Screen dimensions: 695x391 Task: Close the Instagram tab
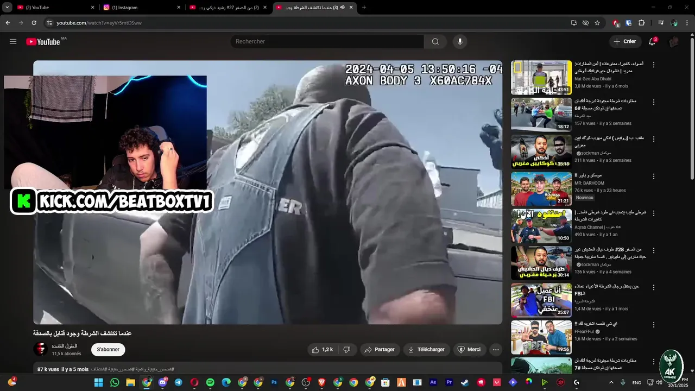click(179, 7)
